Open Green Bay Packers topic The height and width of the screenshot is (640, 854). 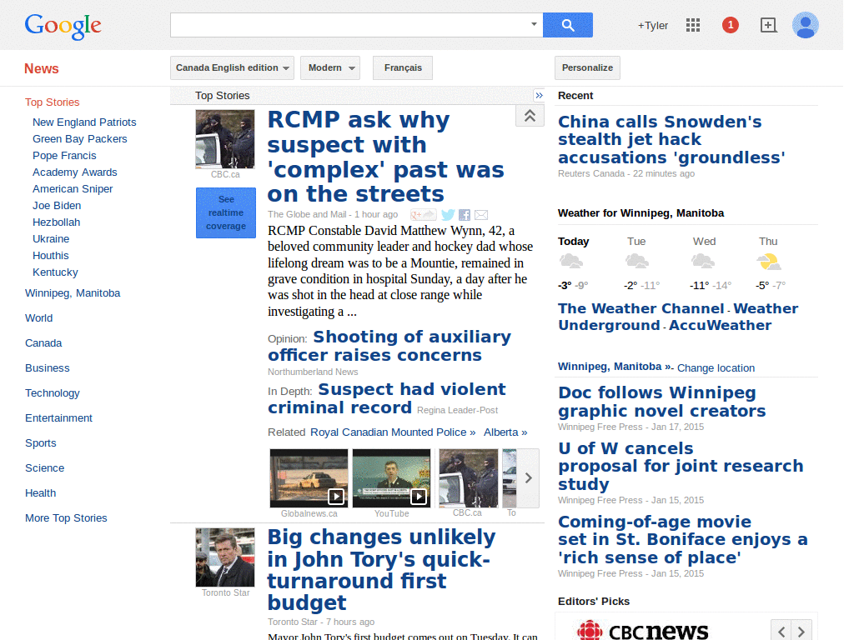click(x=79, y=139)
